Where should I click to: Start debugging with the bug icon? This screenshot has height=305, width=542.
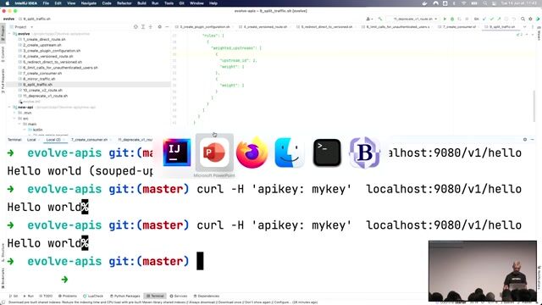click(x=452, y=19)
